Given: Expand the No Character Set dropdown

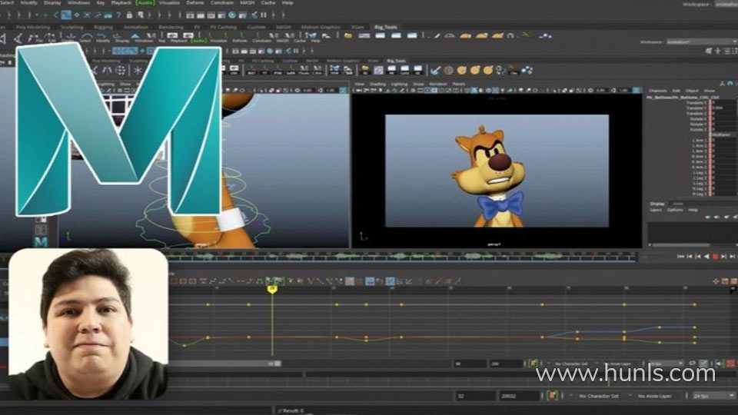Looking at the screenshot, I should [x=600, y=396].
